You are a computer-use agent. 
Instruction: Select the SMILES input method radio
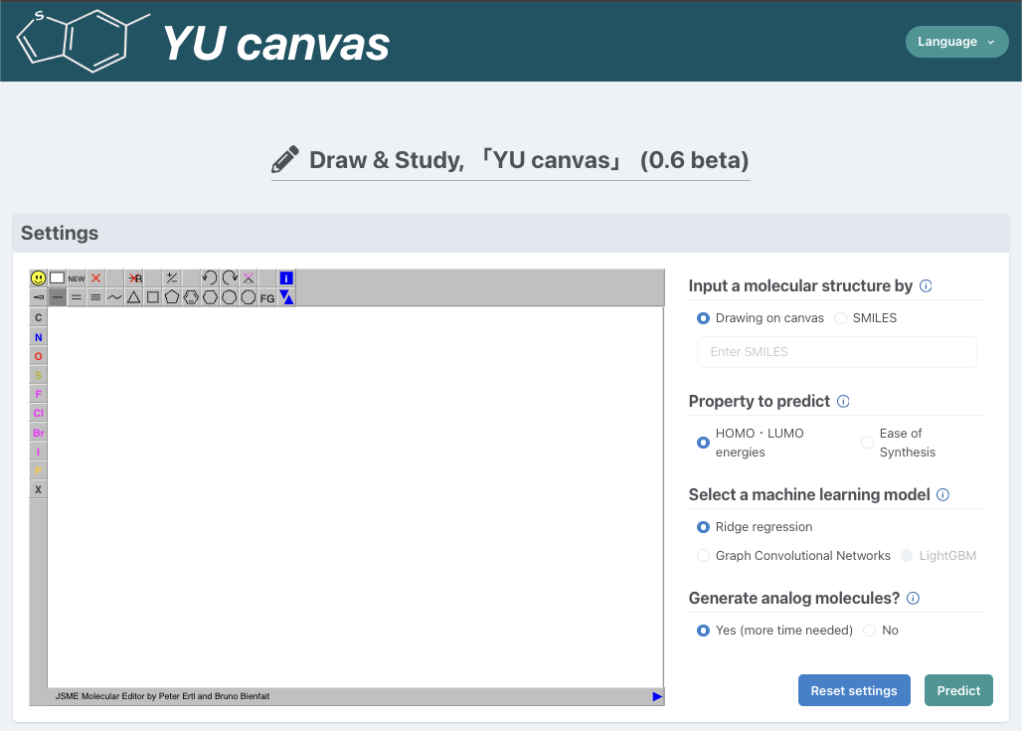841,318
